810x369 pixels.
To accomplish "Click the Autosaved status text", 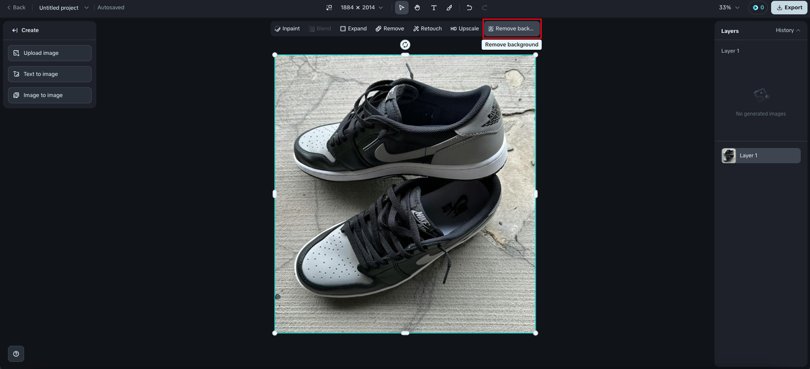I will [111, 8].
